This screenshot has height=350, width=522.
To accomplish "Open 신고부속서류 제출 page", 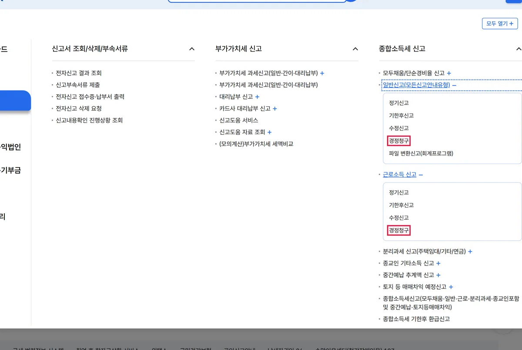I will pos(78,85).
